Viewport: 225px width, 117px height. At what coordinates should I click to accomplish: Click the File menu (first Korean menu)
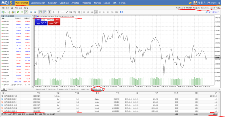pyautogui.click(x=3, y=8)
